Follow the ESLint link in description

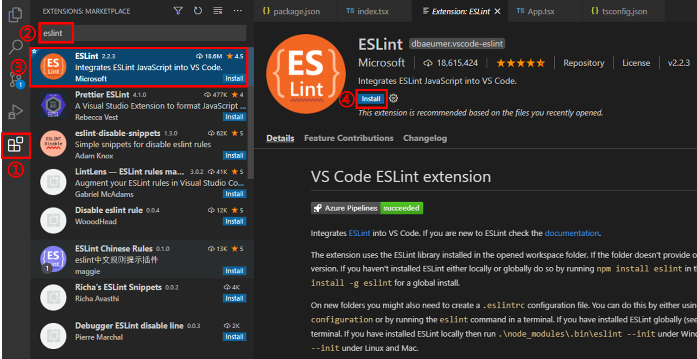coord(359,233)
